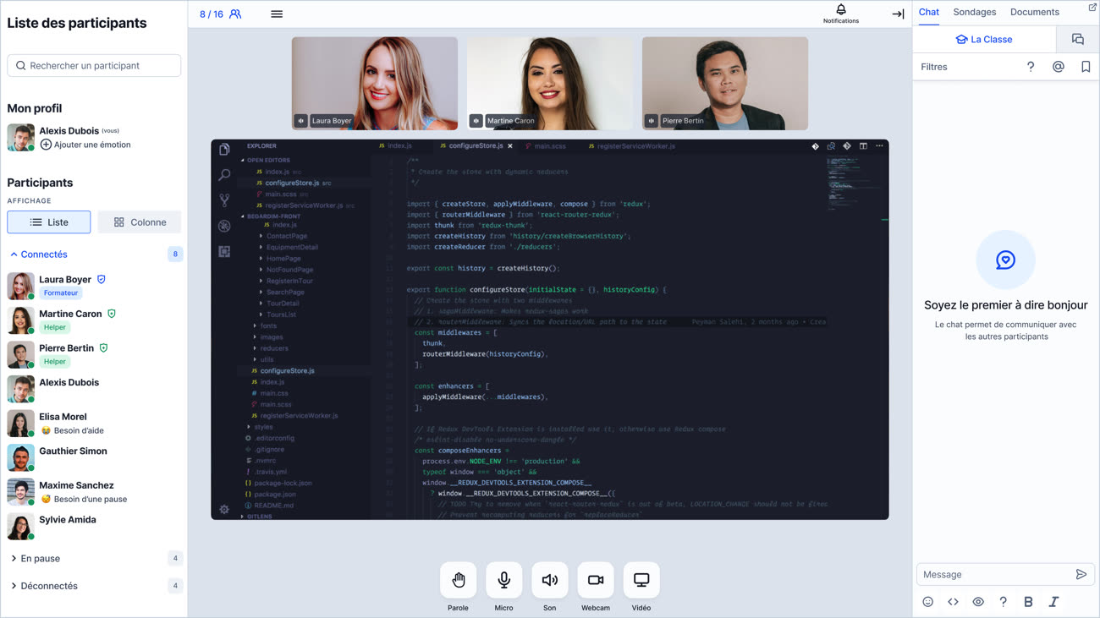This screenshot has height=618, width=1100.
Task: Click the Rechercher un participant search field
Action: (94, 65)
